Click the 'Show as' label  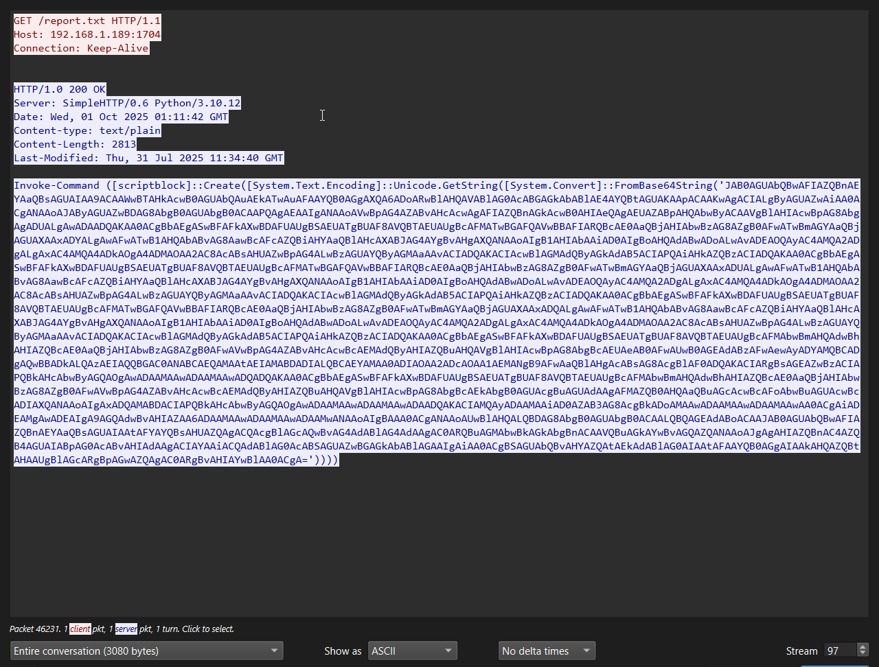(343, 651)
